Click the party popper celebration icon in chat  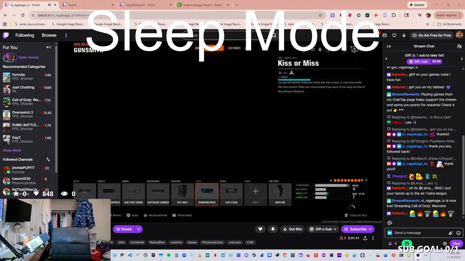pyautogui.click(x=451, y=233)
